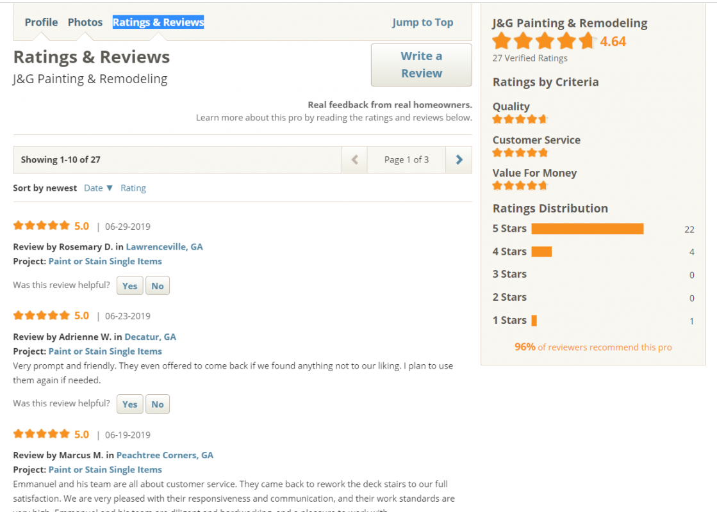
Task: Click '96% of reviewers recommend this pro'
Action: [x=593, y=347]
